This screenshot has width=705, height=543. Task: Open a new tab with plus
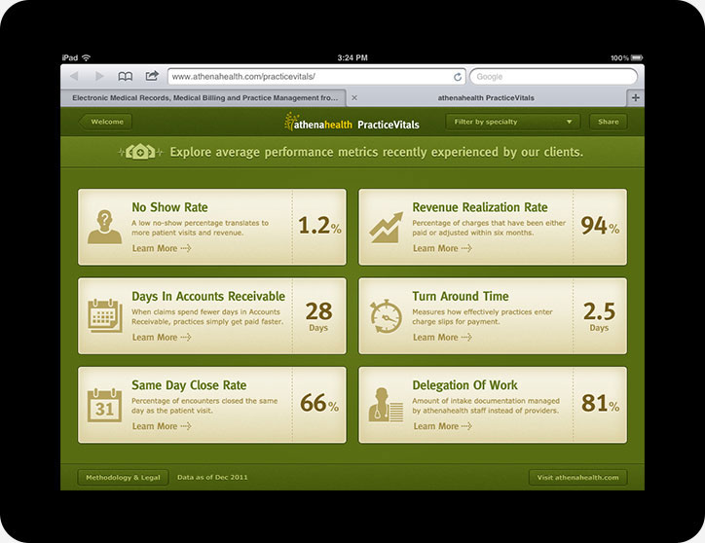click(x=635, y=97)
